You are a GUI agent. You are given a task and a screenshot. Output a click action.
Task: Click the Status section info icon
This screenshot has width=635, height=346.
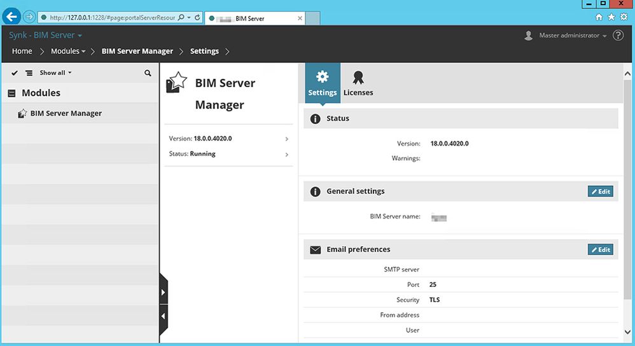coord(315,119)
